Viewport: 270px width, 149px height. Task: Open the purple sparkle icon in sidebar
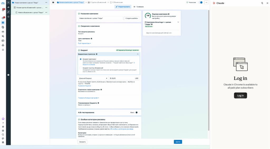pos(3,119)
